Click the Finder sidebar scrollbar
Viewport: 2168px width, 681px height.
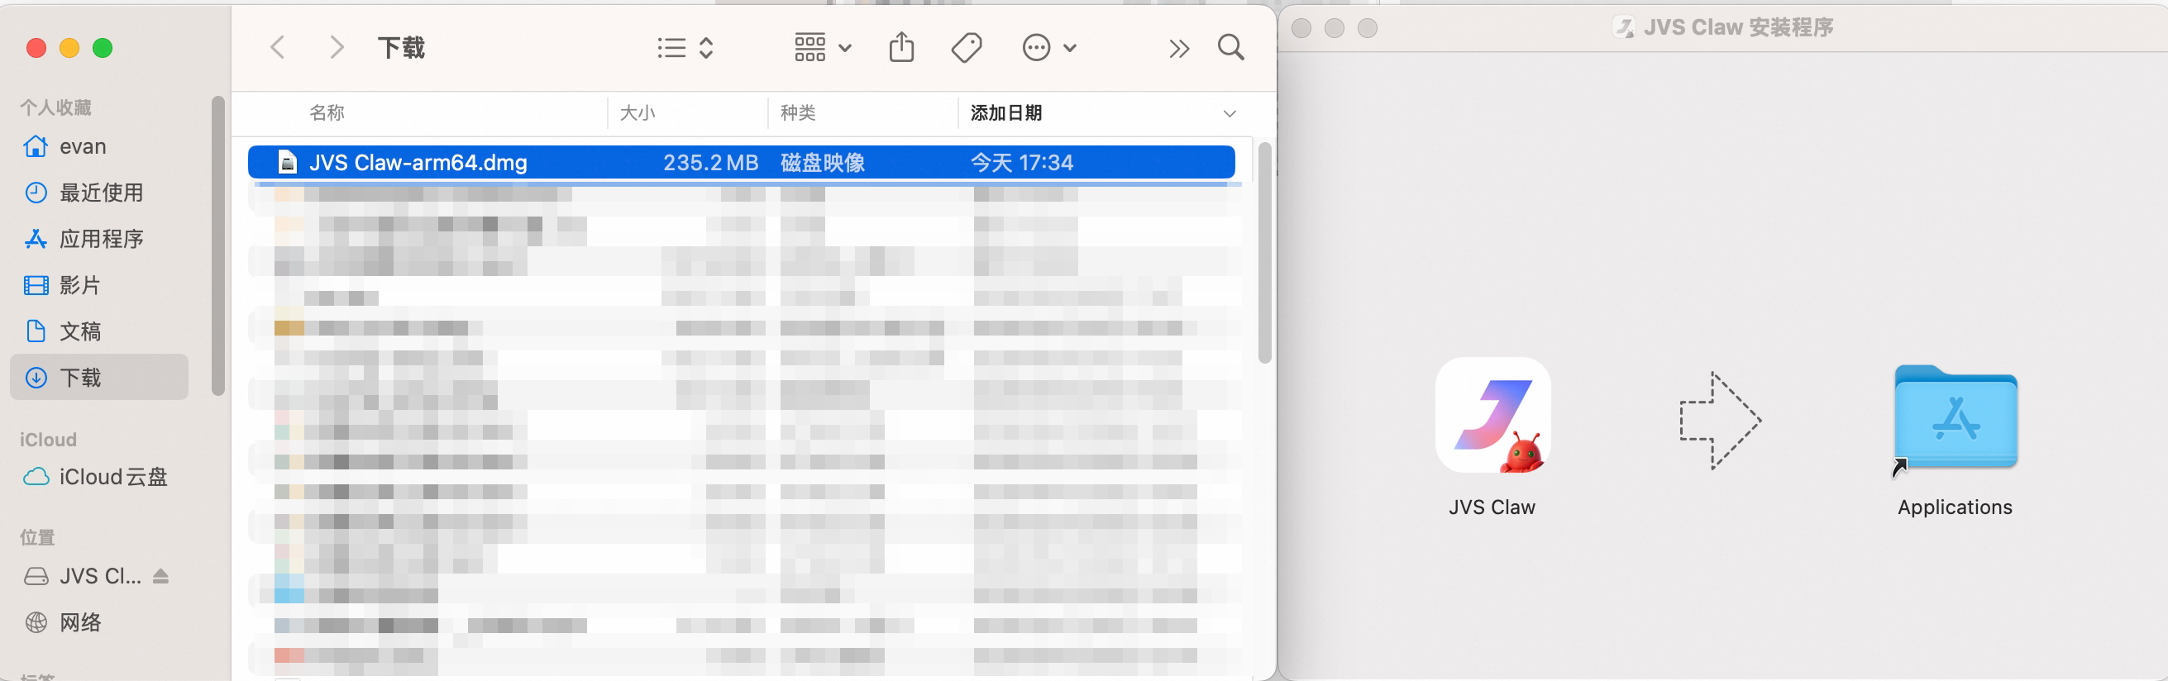[218, 245]
